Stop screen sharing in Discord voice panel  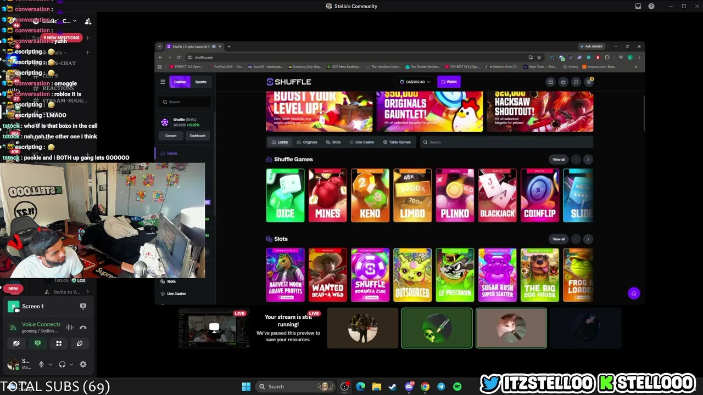(37, 343)
